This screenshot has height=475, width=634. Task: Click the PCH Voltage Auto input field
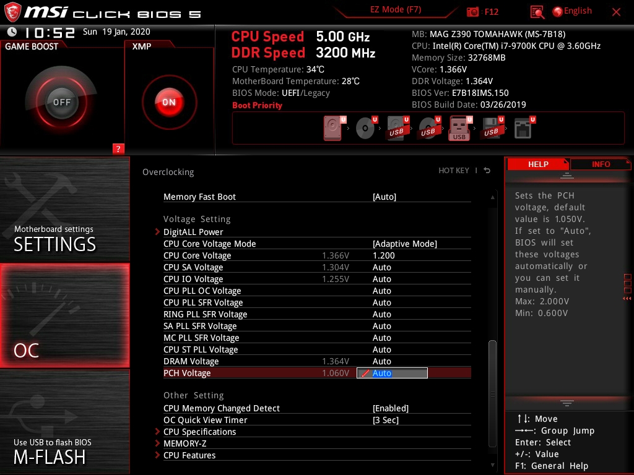pyautogui.click(x=392, y=373)
